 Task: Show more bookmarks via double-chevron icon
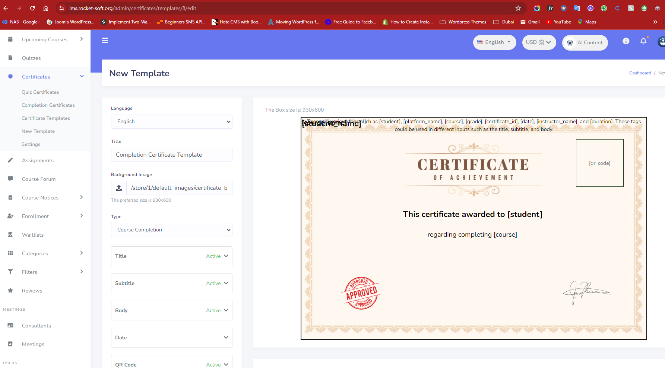655,22
